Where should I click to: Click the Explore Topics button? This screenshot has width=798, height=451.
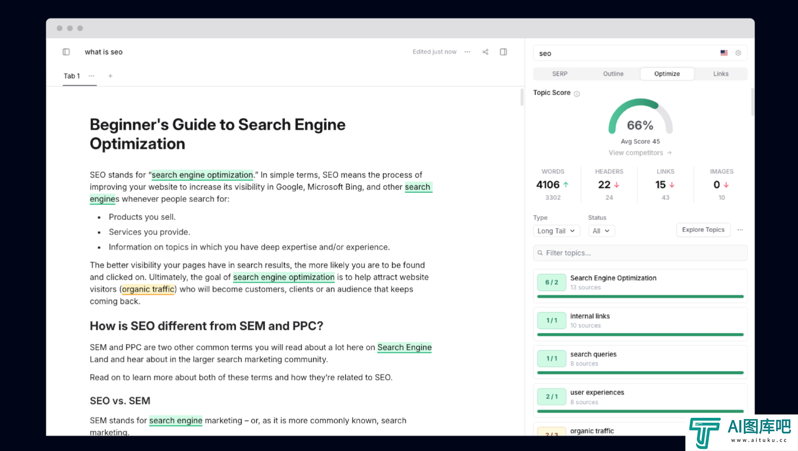[x=703, y=229]
